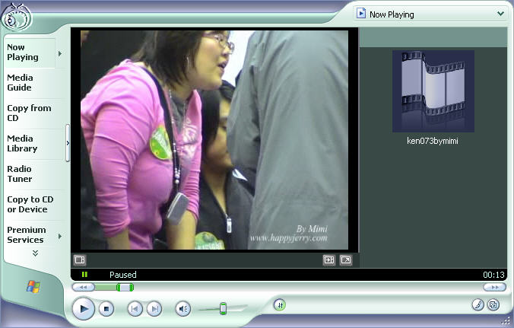Screen dimensions: 514x328
Task: Switch to skin mode button
Action: point(493,305)
